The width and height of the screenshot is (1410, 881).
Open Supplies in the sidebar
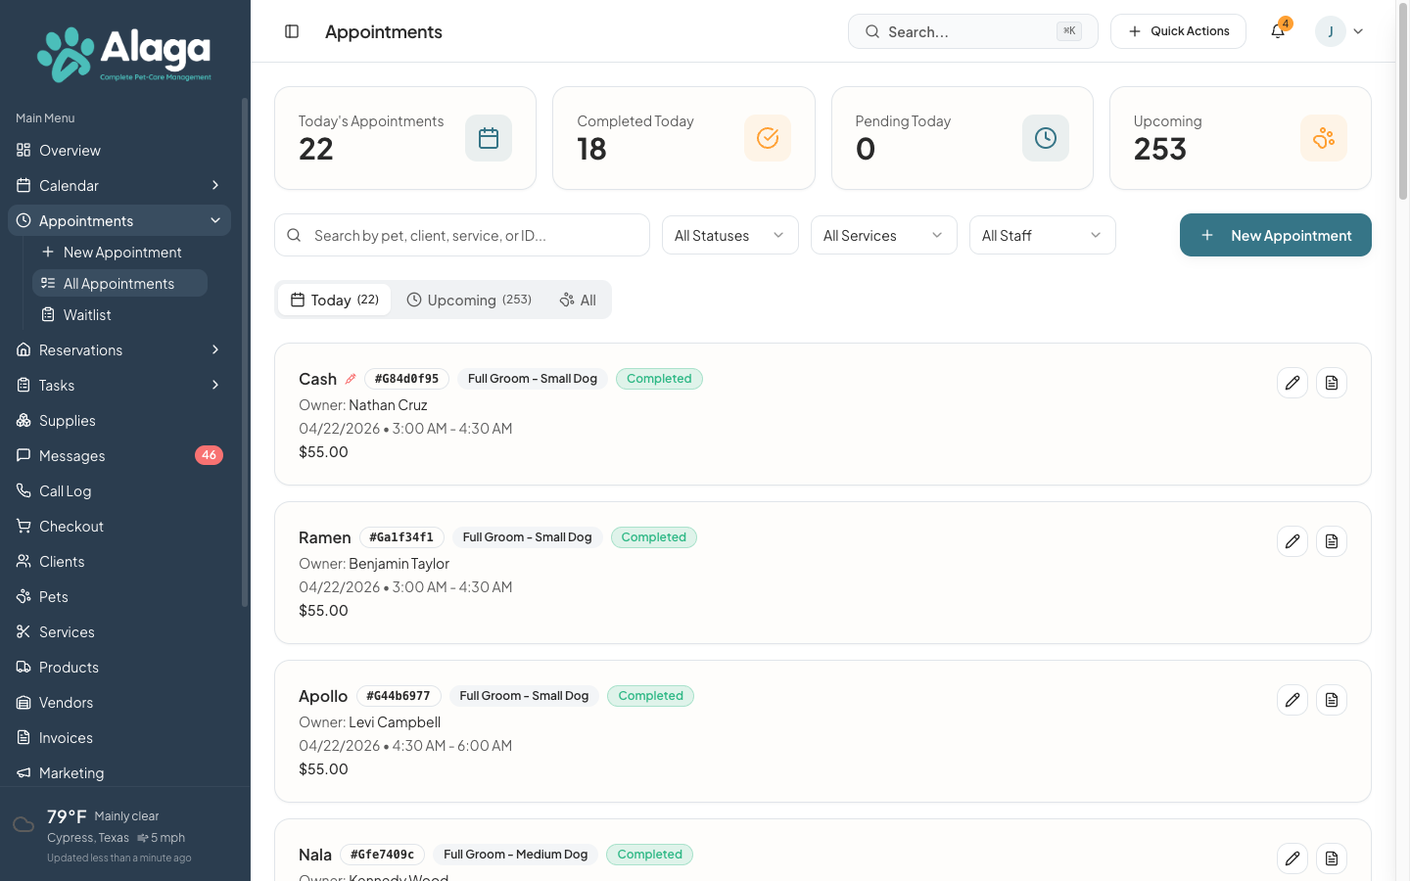(119, 420)
